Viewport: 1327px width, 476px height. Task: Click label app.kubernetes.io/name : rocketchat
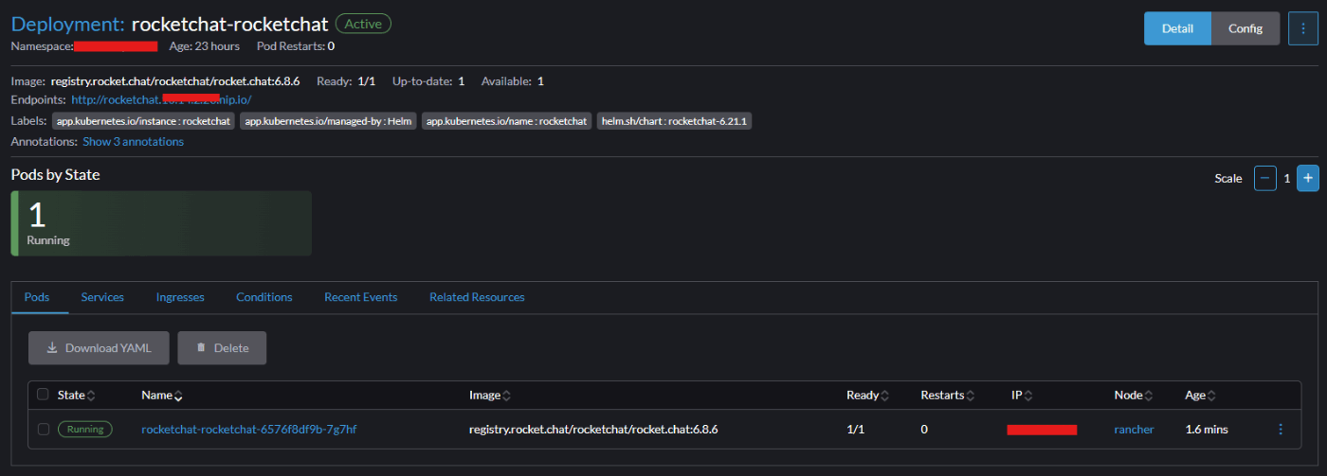click(507, 121)
